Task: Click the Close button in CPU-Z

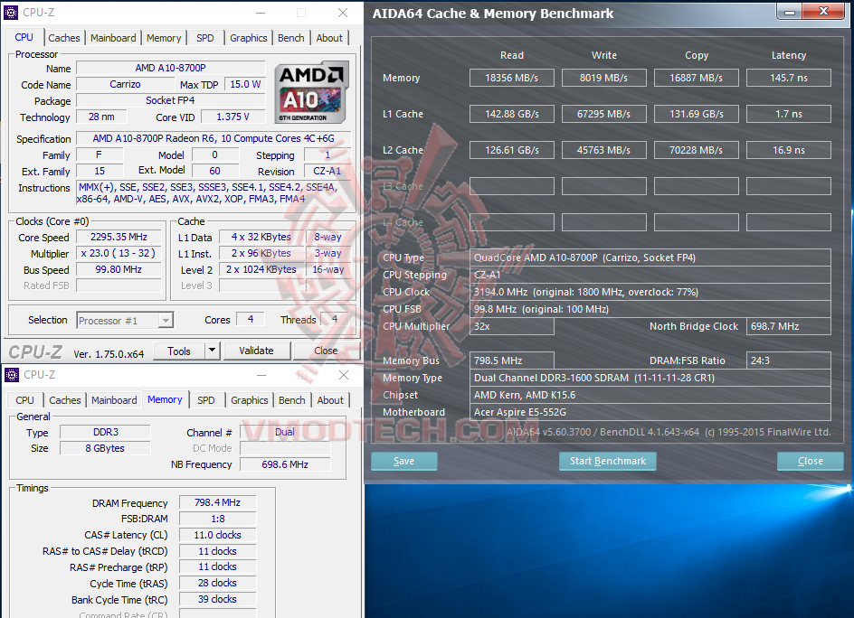Action: click(326, 351)
